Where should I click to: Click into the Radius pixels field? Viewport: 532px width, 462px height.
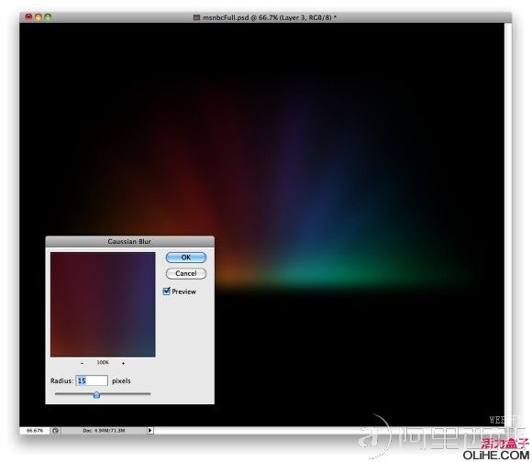coord(92,380)
